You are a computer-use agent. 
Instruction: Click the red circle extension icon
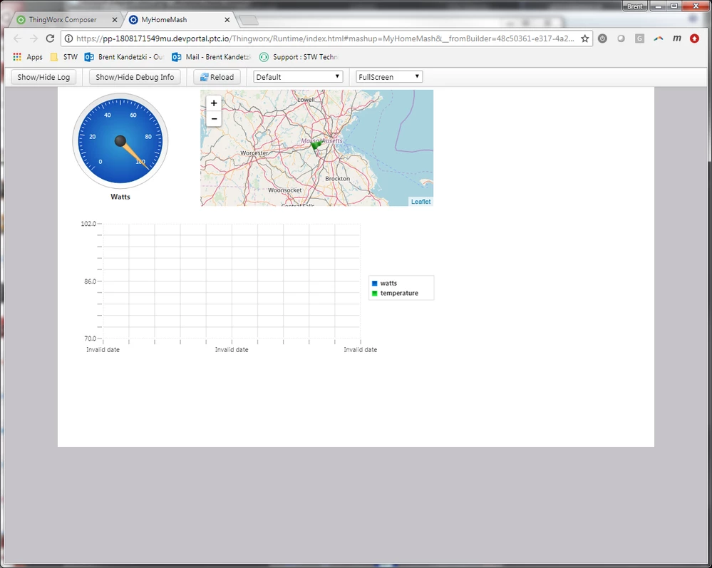[694, 38]
